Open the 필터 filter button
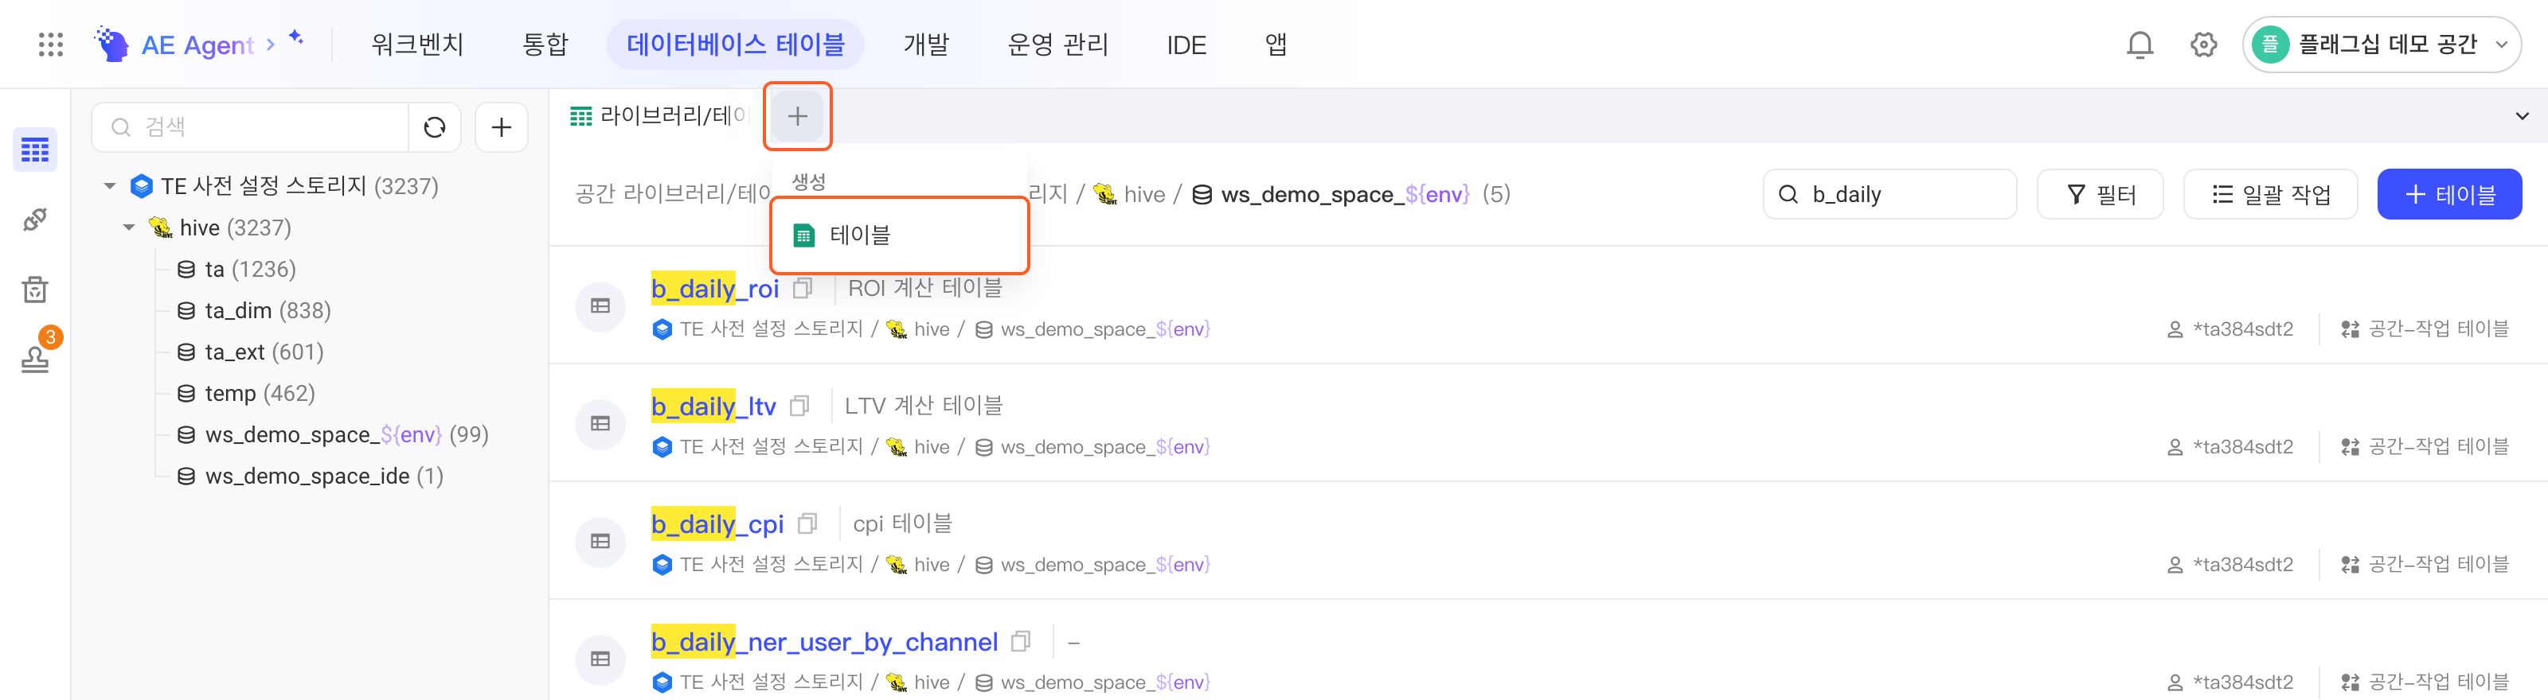 pyautogui.click(x=2100, y=194)
